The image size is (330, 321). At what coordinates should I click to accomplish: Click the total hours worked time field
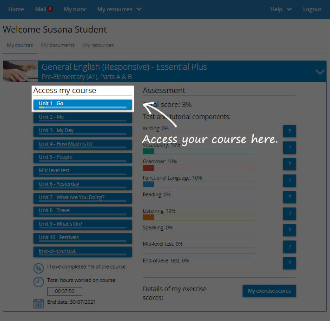(65, 291)
